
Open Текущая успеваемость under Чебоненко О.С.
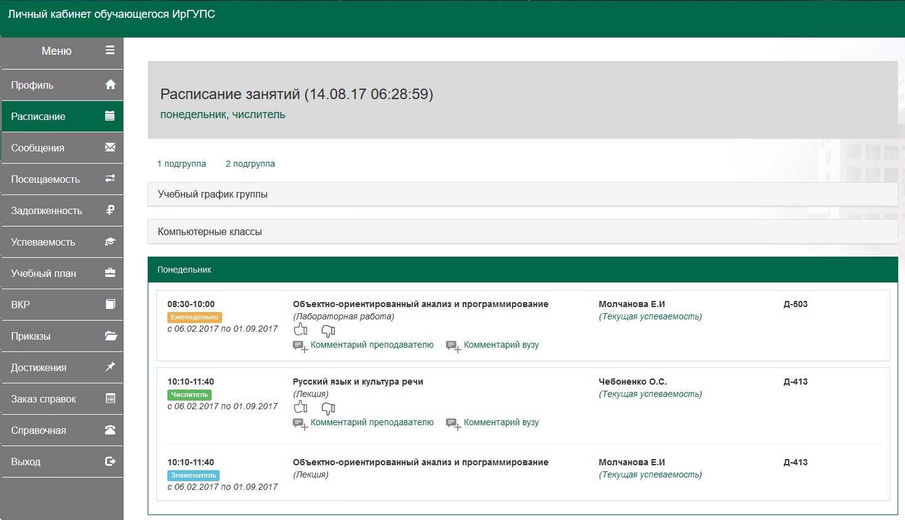650,394
